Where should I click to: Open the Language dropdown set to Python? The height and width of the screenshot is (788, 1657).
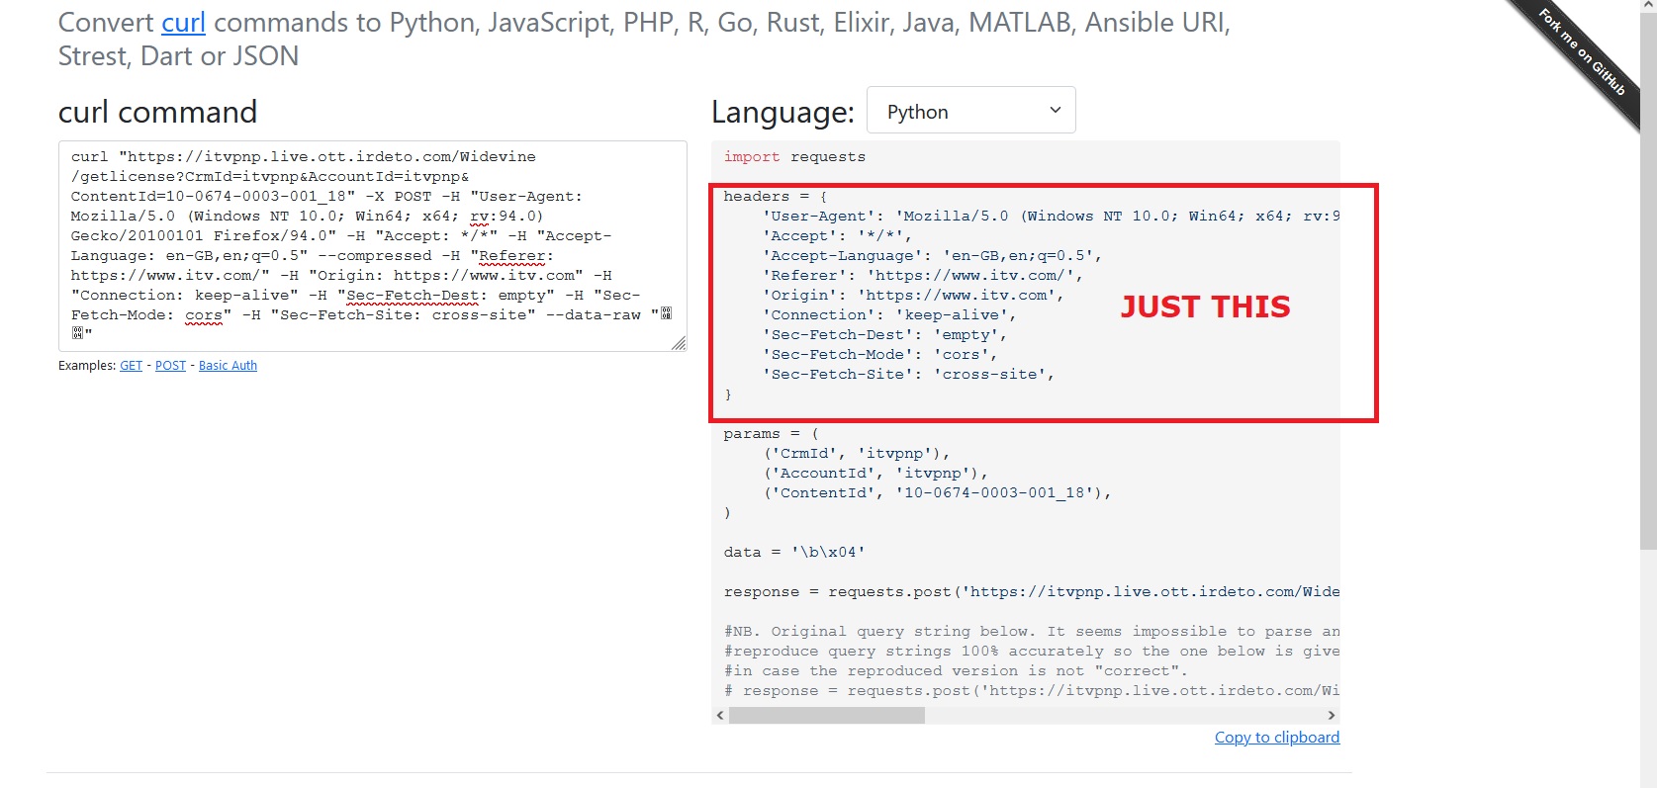[x=970, y=111]
